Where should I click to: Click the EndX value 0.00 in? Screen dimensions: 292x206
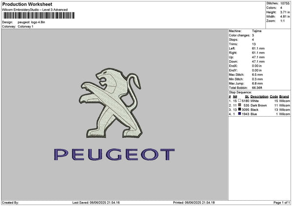coord(256,66)
